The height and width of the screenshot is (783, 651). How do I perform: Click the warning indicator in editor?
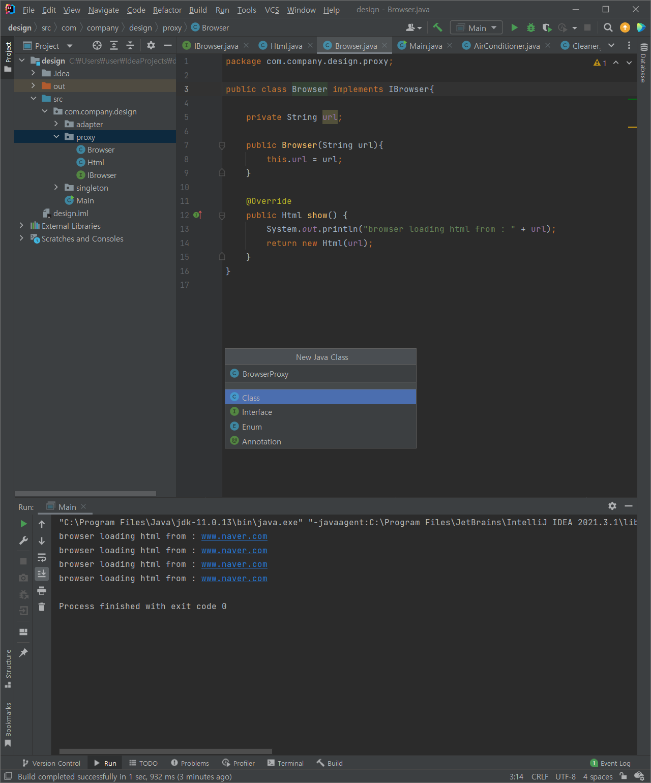600,63
